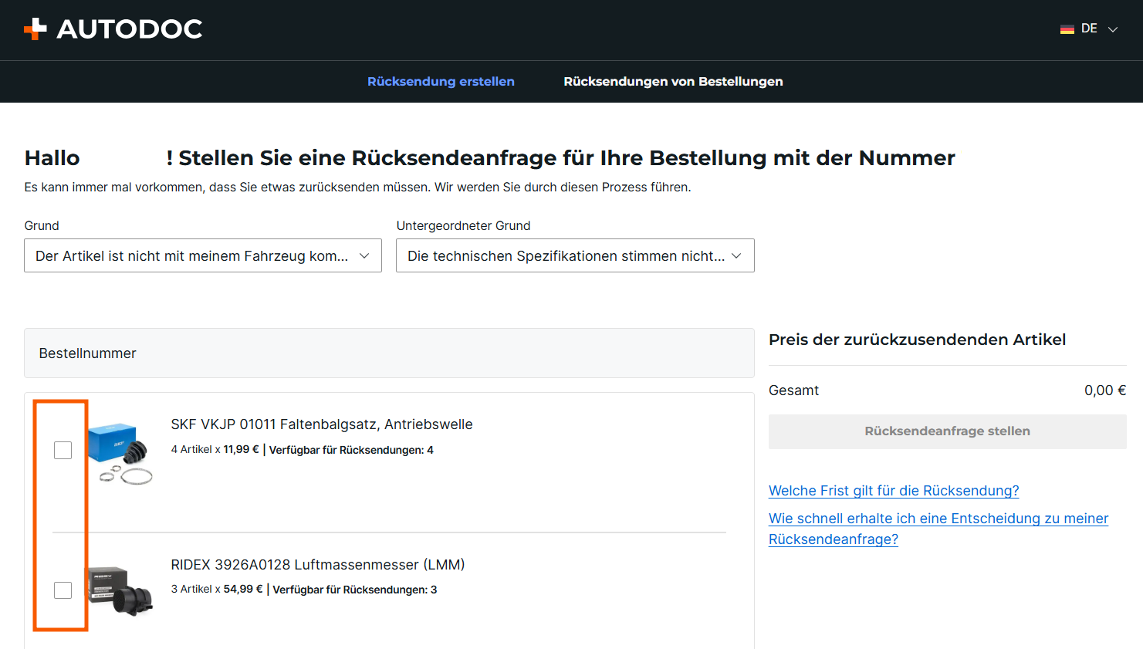Open the Grund dropdown
Screen dimensions: 1143x649
click(x=202, y=255)
